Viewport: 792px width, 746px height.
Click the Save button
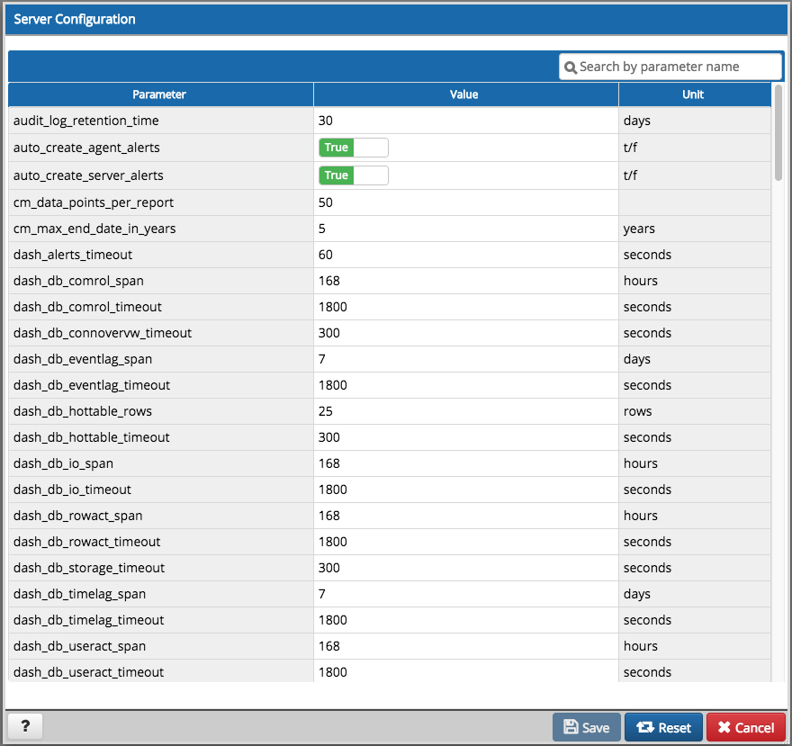pos(586,726)
